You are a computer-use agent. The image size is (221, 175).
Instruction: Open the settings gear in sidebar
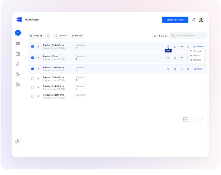tap(18, 84)
